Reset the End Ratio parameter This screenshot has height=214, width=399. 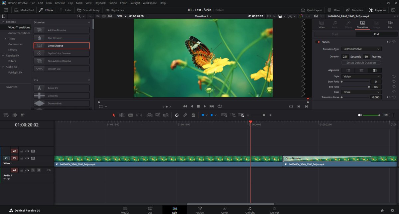(394, 87)
